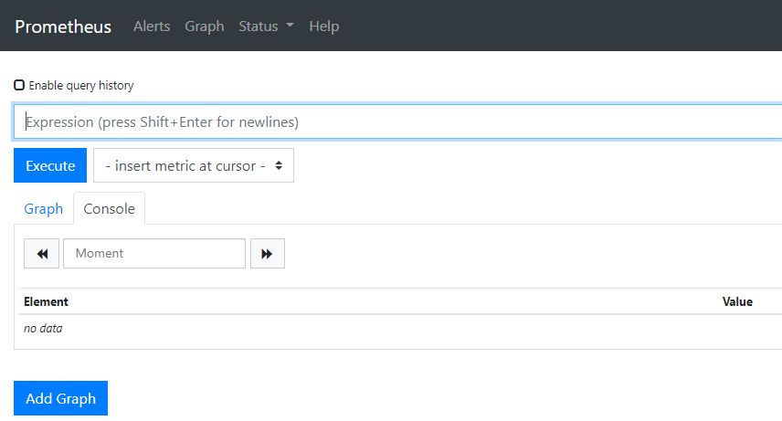782x421 pixels.
Task: Expand the insert metric at cursor selector
Action: (x=194, y=166)
